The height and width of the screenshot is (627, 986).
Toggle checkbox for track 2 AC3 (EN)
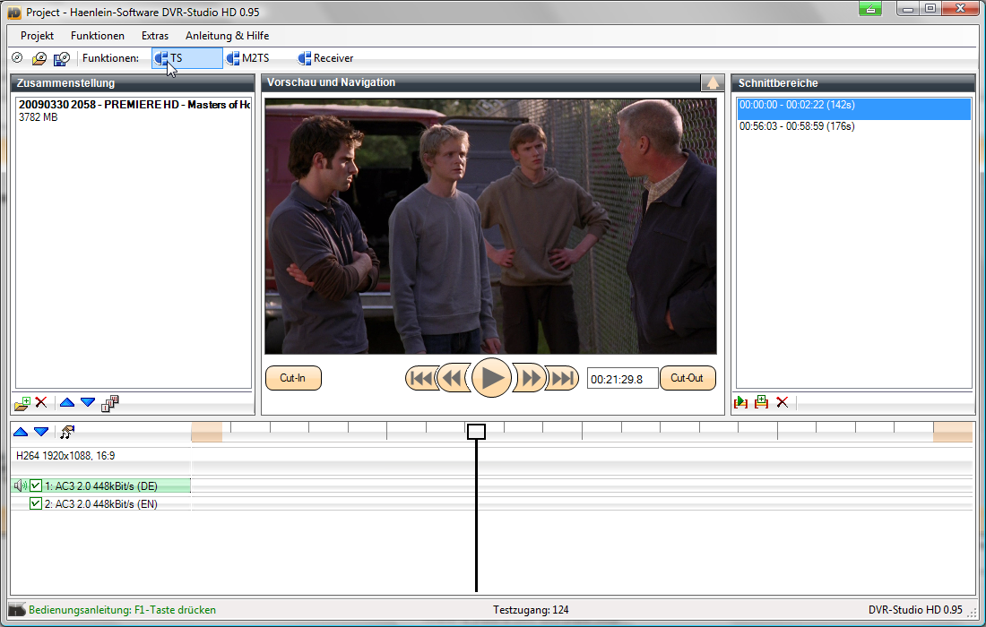[36, 504]
